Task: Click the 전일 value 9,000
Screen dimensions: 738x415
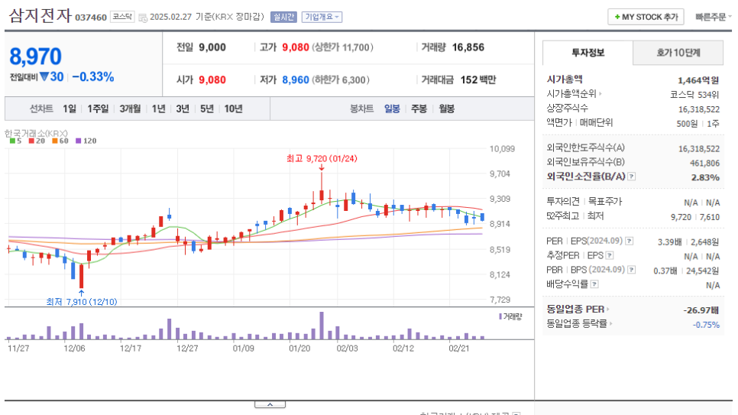Action: pyautogui.click(x=212, y=47)
